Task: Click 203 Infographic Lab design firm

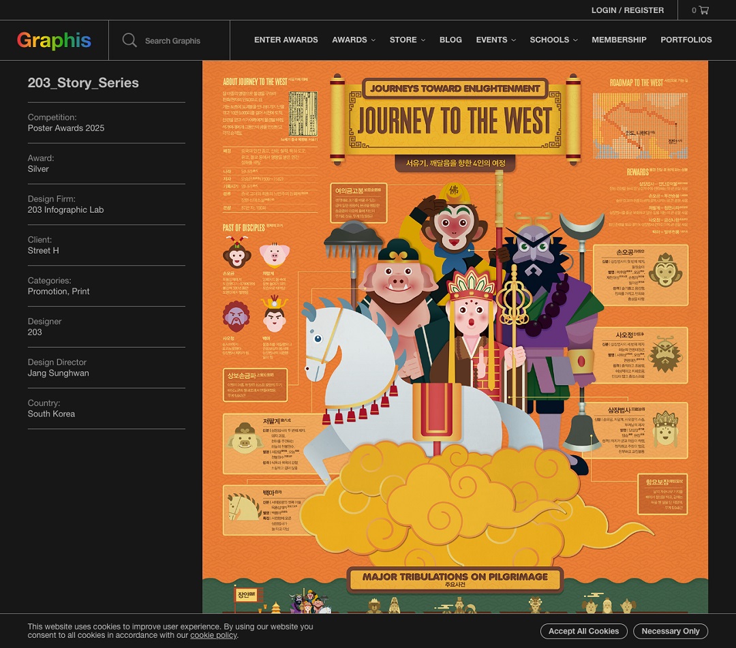Action: (65, 210)
